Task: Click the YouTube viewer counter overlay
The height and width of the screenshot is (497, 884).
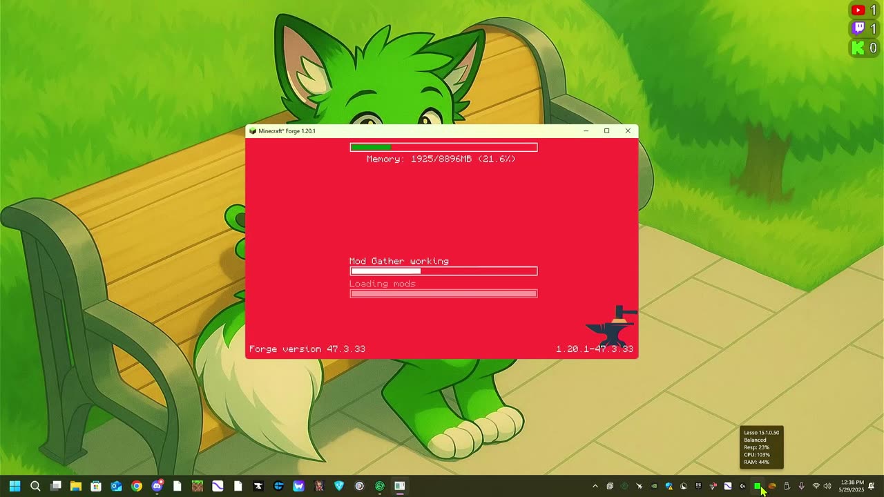Action: pos(864,10)
